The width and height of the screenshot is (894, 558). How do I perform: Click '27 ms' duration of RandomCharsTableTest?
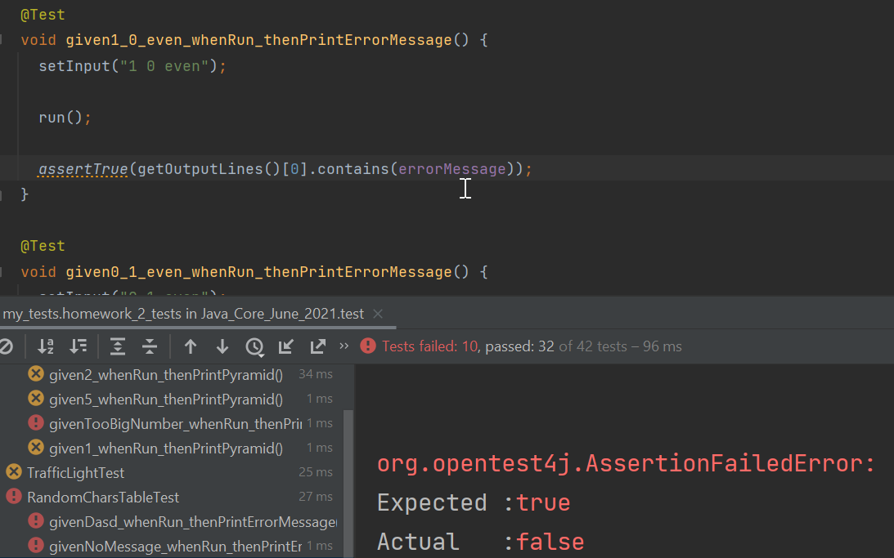tap(316, 497)
